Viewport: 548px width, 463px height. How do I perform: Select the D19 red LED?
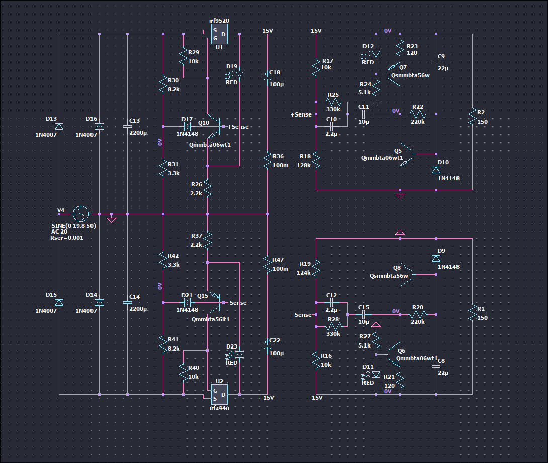236,74
